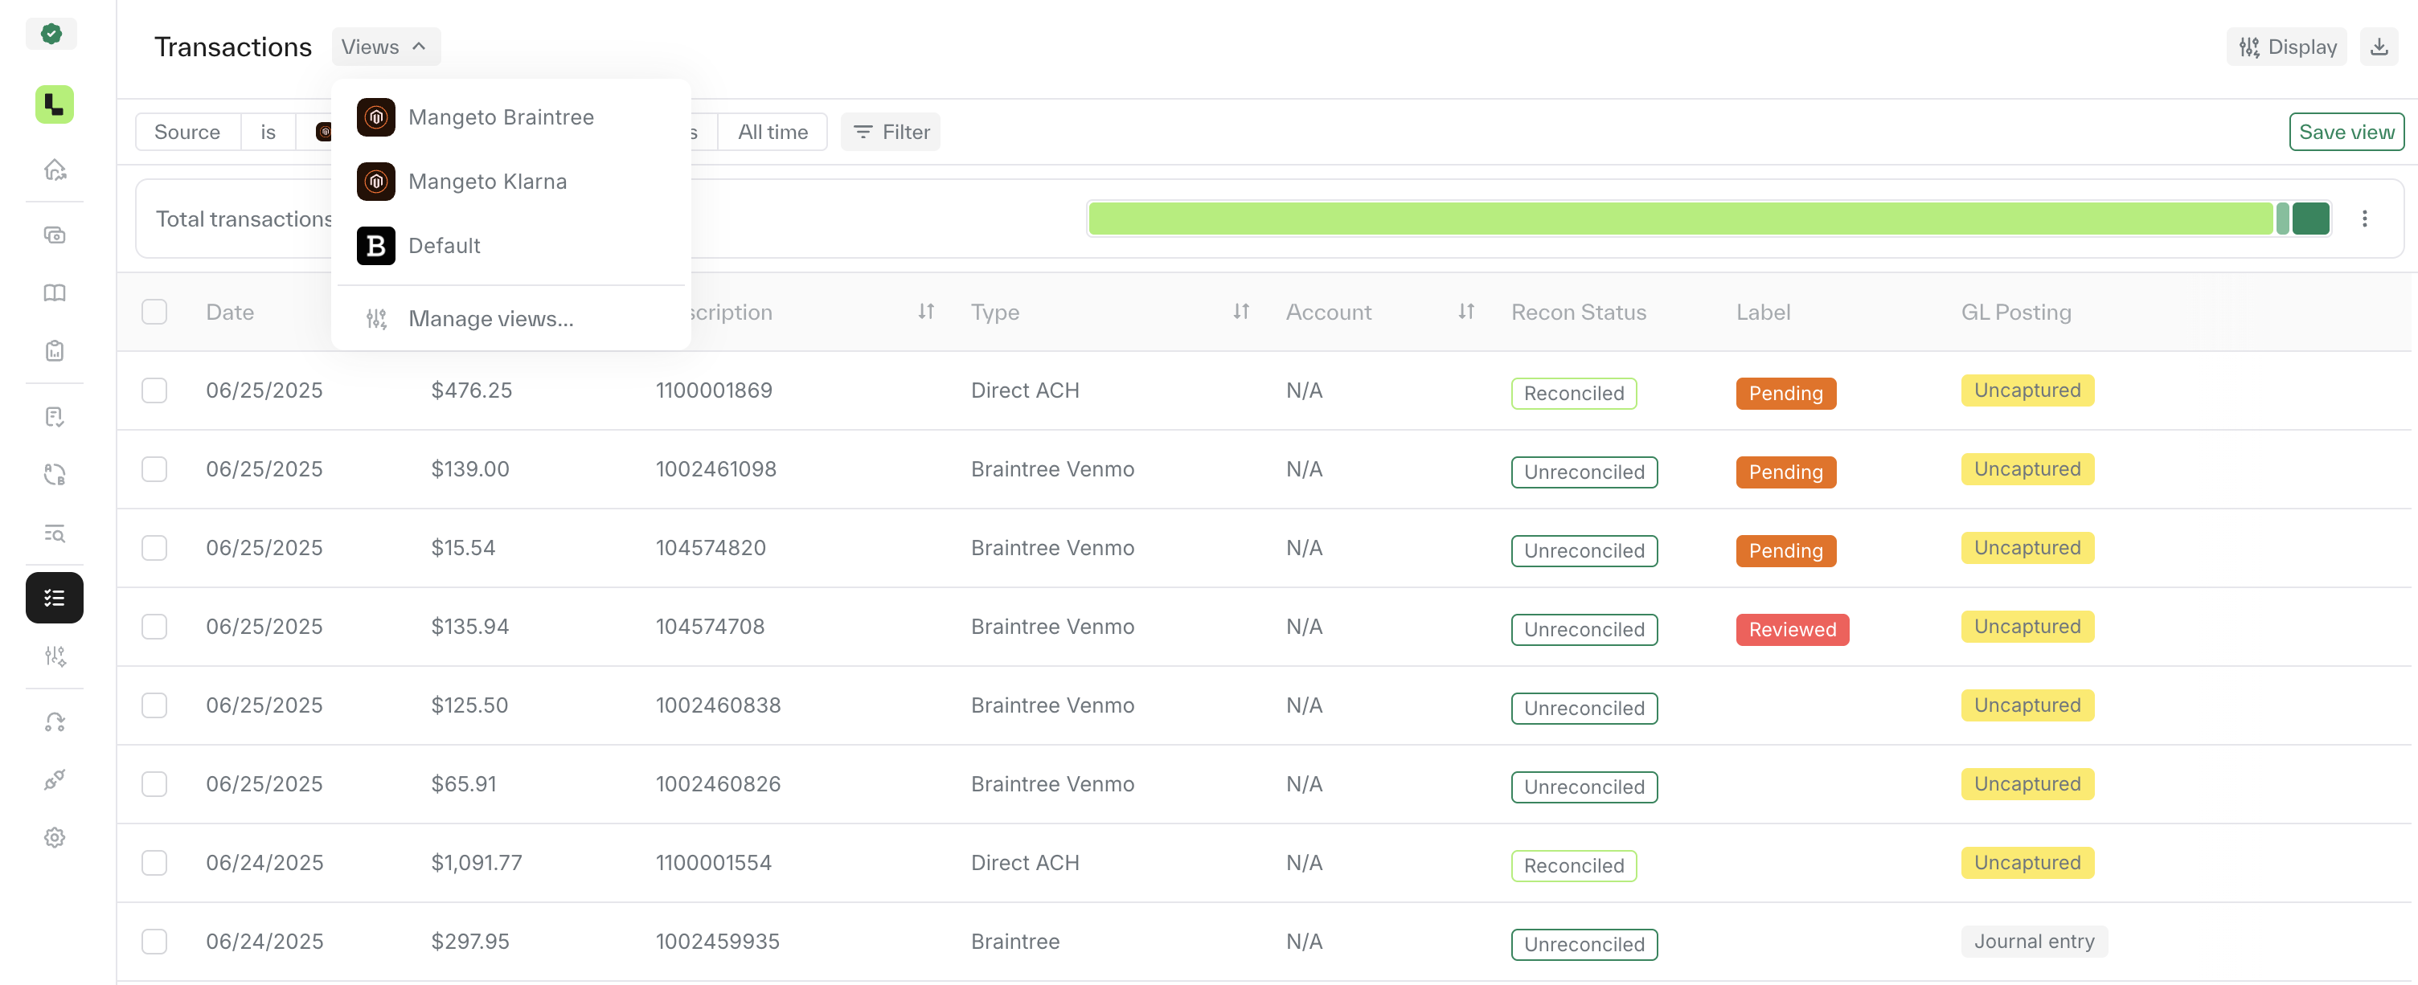This screenshot has height=985, width=2418.
Task: Check the row for transaction 1100001869
Action: pos(154,390)
